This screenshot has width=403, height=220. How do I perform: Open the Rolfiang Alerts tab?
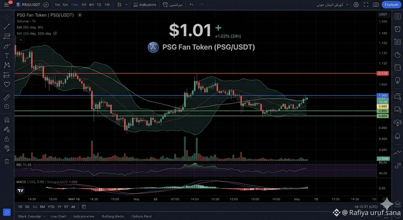[x=113, y=216]
